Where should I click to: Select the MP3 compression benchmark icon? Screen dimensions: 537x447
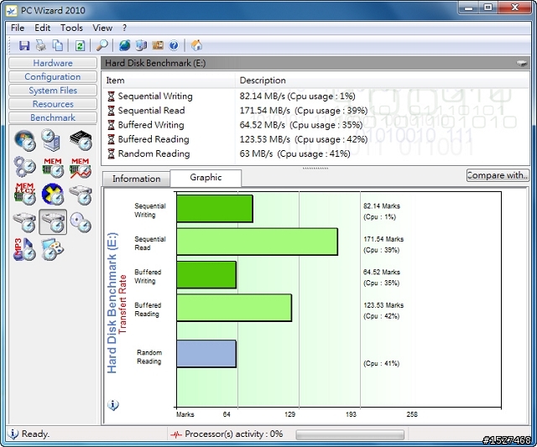coord(24,249)
